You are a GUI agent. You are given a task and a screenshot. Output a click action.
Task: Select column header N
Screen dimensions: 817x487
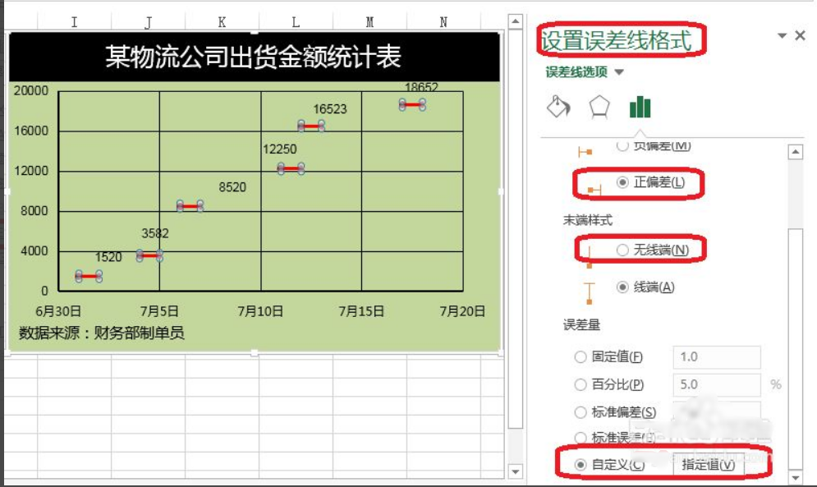(443, 22)
